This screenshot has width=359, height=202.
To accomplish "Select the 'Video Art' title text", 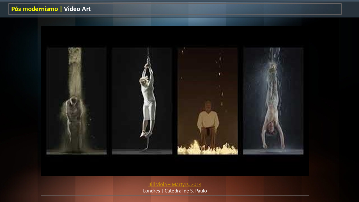I will (x=77, y=9).
